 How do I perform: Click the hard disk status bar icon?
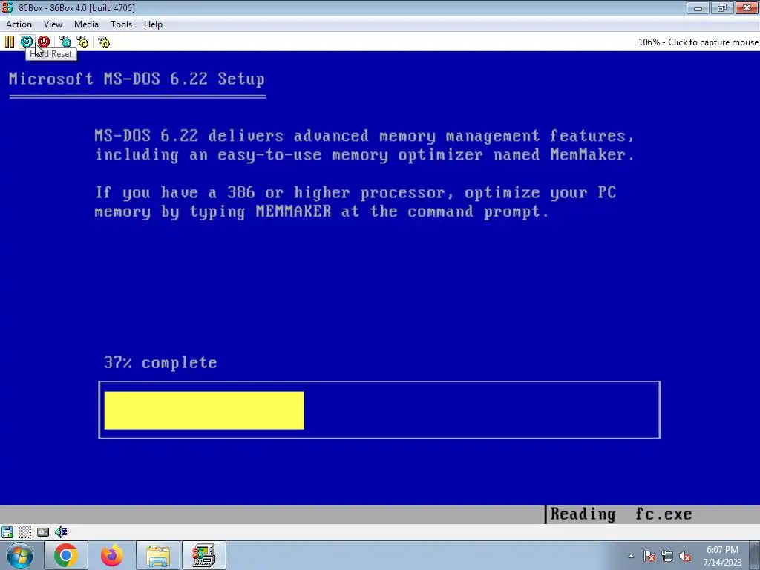click(25, 531)
